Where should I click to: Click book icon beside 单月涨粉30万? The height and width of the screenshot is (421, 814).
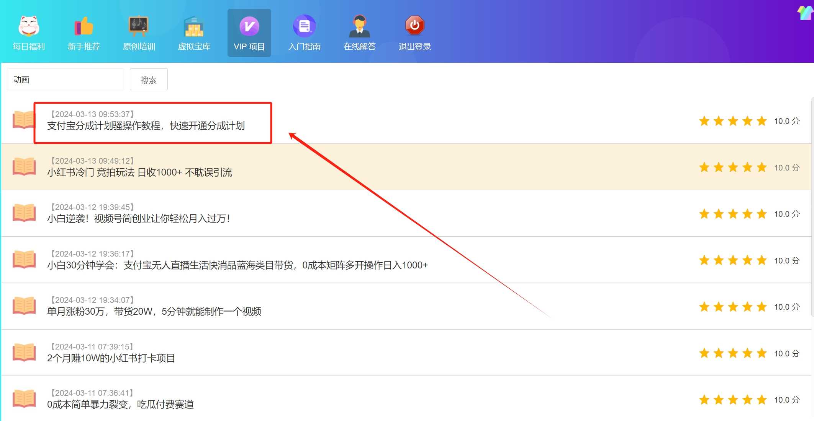tap(24, 306)
